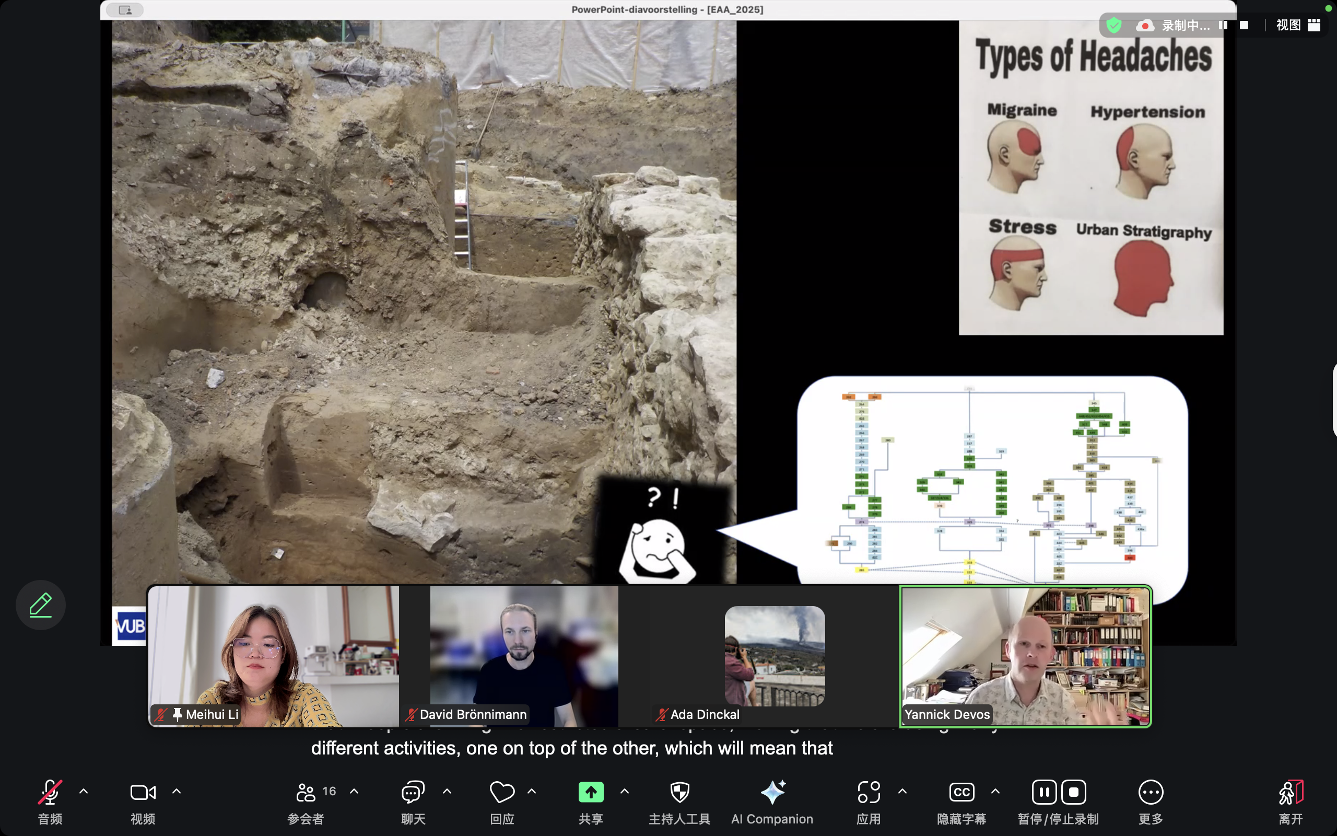This screenshot has height=836, width=1337.
Task: Expand screen share options chevron
Action: [625, 791]
